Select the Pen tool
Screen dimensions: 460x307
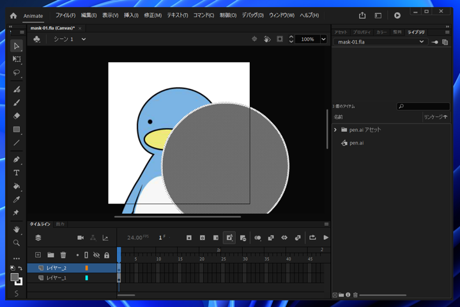(x=17, y=159)
